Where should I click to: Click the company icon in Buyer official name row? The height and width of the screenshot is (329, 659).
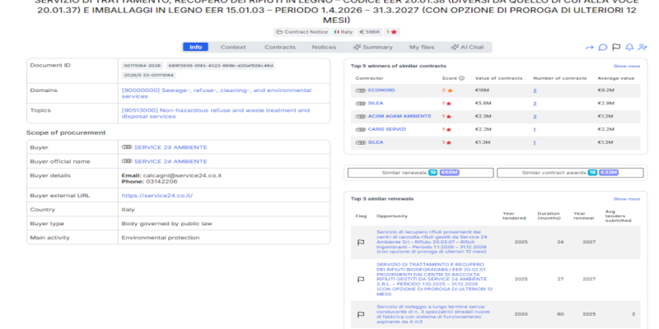click(127, 161)
